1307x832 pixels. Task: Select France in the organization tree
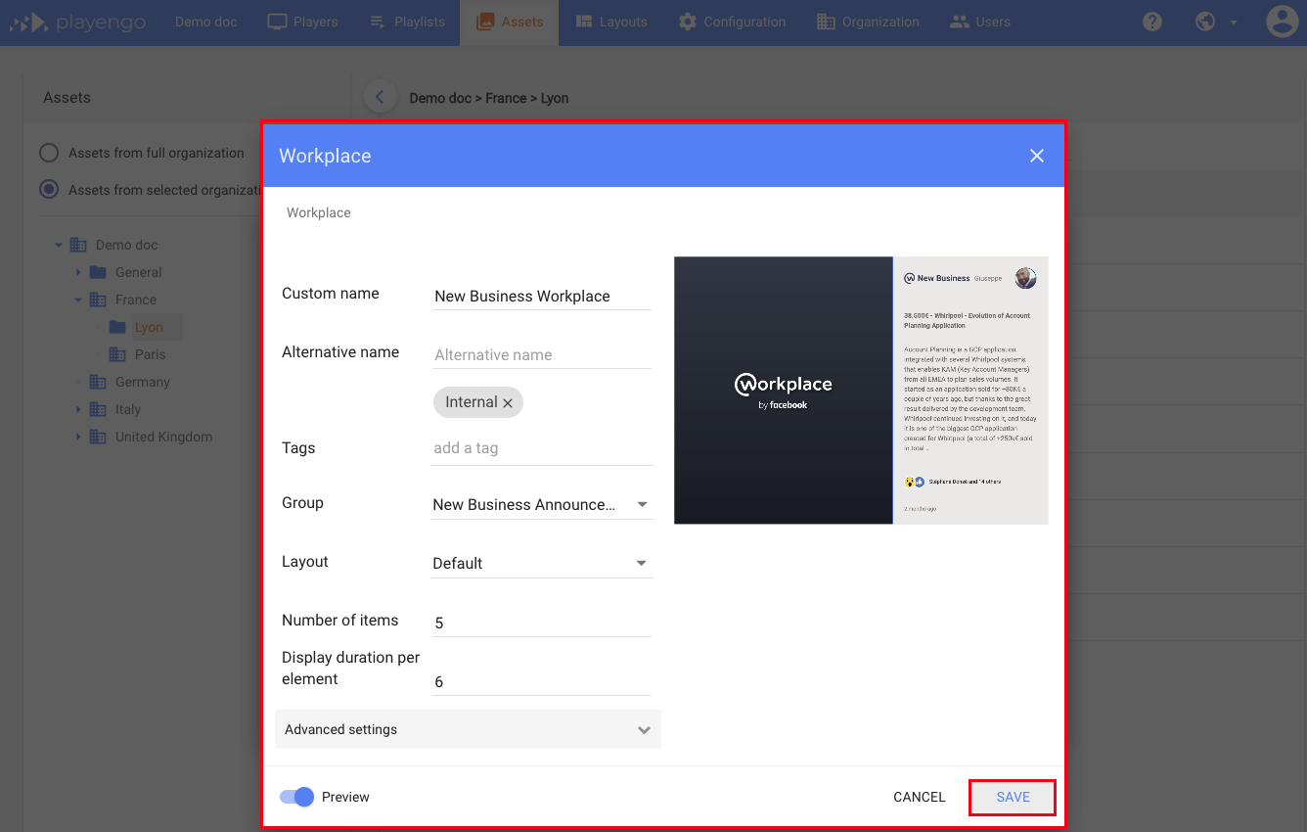pyautogui.click(x=136, y=300)
